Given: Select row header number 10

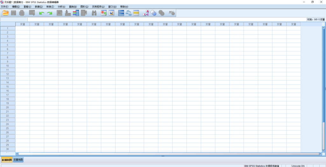Looking at the screenshot, I should point(8,66).
